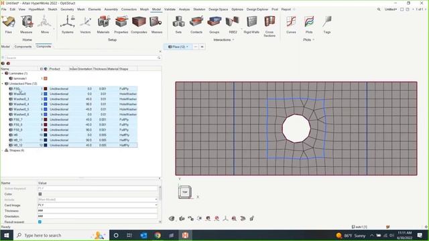Viewport: 429px width, 241px height.
Task: Switch to the Analyze ribbon tab
Action: (x=184, y=9)
